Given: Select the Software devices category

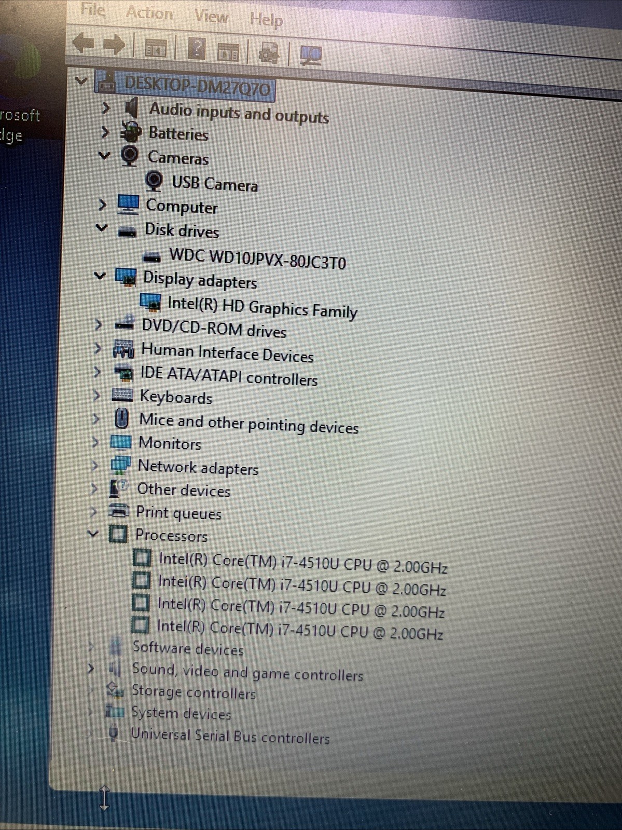Looking at the screenshot, I should click(x=188, y=648).
